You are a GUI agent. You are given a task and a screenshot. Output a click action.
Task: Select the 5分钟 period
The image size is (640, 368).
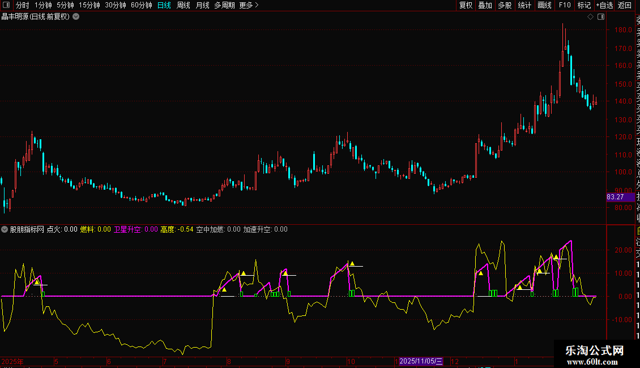click(65, 5)
